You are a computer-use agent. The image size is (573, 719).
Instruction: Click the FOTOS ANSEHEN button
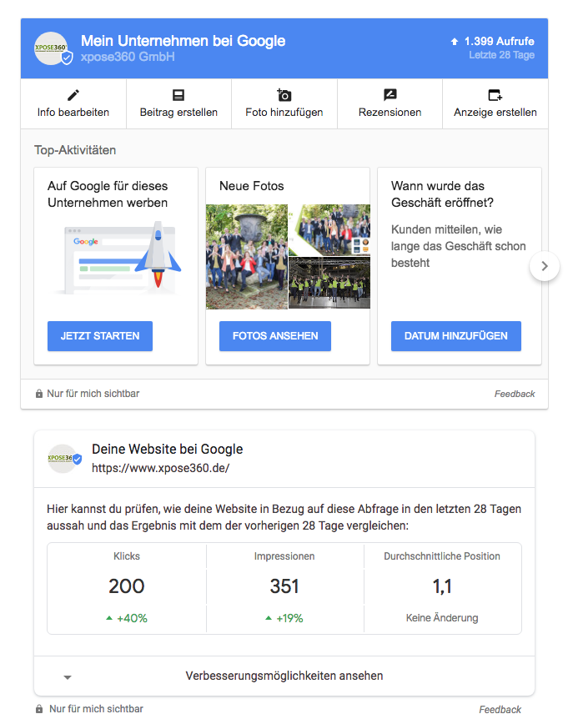275,336
